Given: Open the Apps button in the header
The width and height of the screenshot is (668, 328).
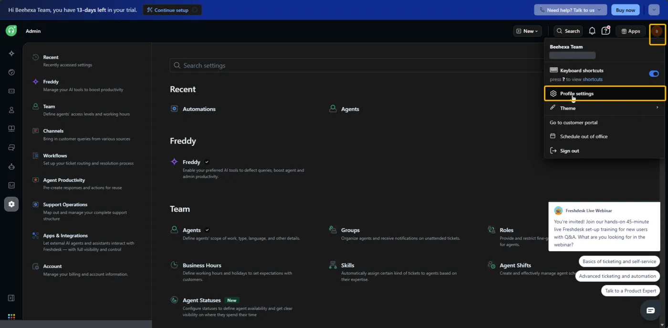Looking at the screenshot, I should pyautogui.click(x=630, y=31).
